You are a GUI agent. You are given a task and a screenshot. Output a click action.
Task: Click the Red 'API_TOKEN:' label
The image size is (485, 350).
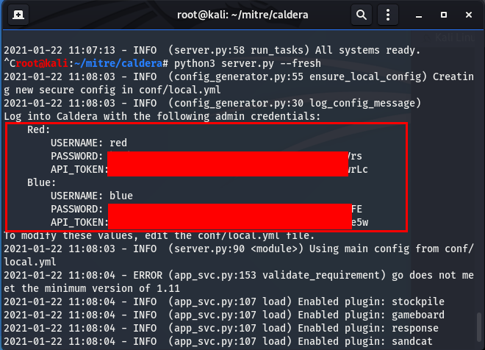[x=79, y=170]
